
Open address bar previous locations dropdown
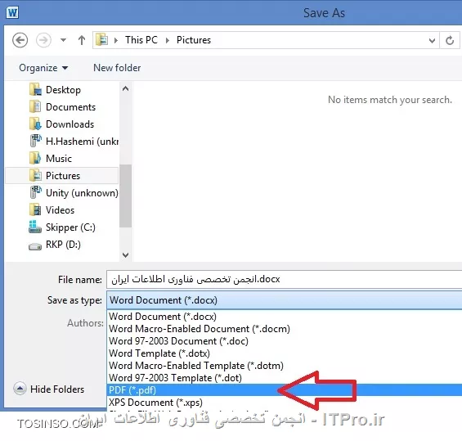(432, 40)
